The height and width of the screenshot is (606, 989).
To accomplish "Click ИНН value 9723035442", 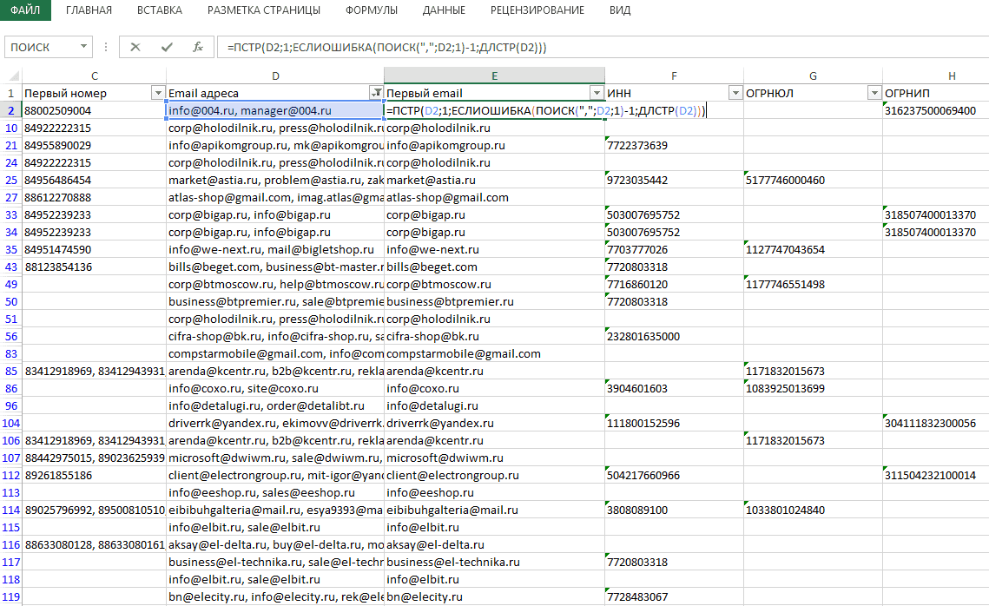I will [675, 181].
